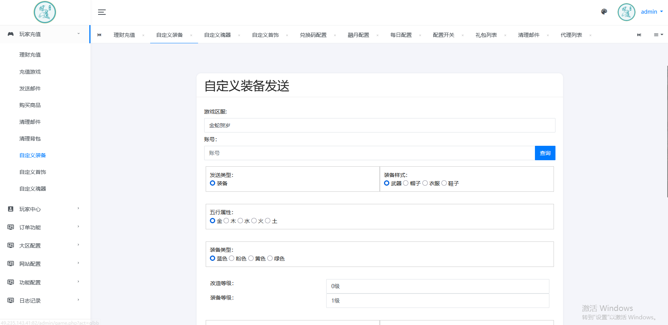Open the theme palette icon
668x325 pixels.
[604, 12]
